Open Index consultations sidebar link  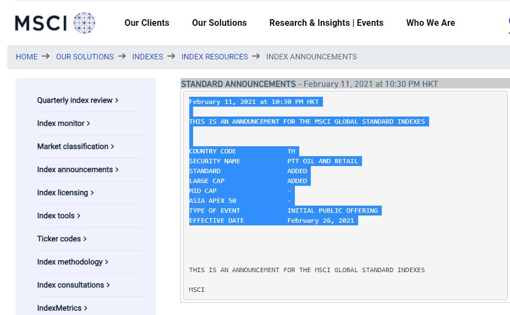tap(74, 285)
